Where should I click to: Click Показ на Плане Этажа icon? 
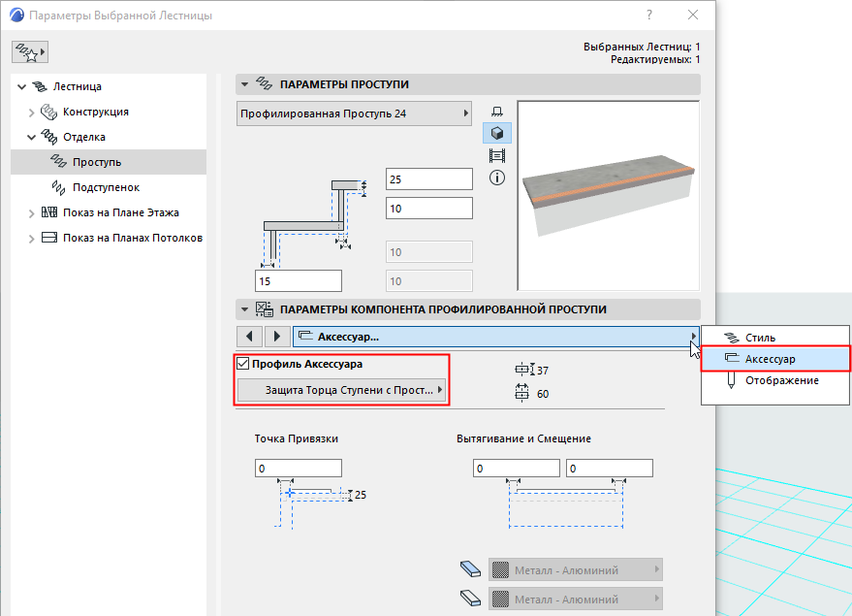click(48, 212)
